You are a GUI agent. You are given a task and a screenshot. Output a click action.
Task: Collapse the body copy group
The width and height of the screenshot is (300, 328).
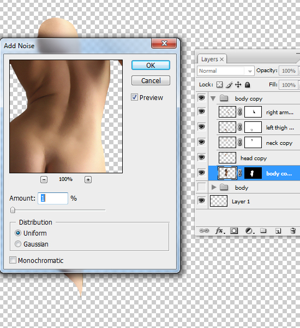click(x=213, y=98)
